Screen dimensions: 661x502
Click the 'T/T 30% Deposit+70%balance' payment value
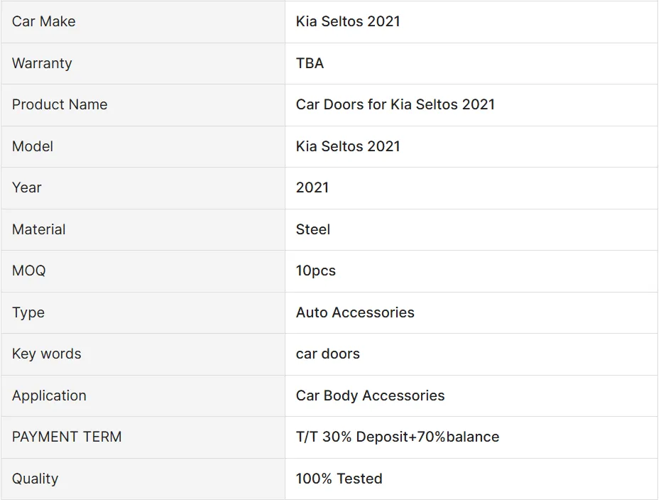pos(398,437)
